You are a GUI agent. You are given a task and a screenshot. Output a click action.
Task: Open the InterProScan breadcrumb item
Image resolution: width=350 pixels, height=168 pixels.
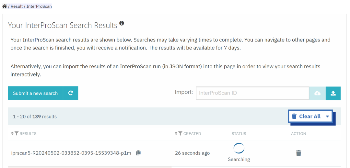coord(39,6)
